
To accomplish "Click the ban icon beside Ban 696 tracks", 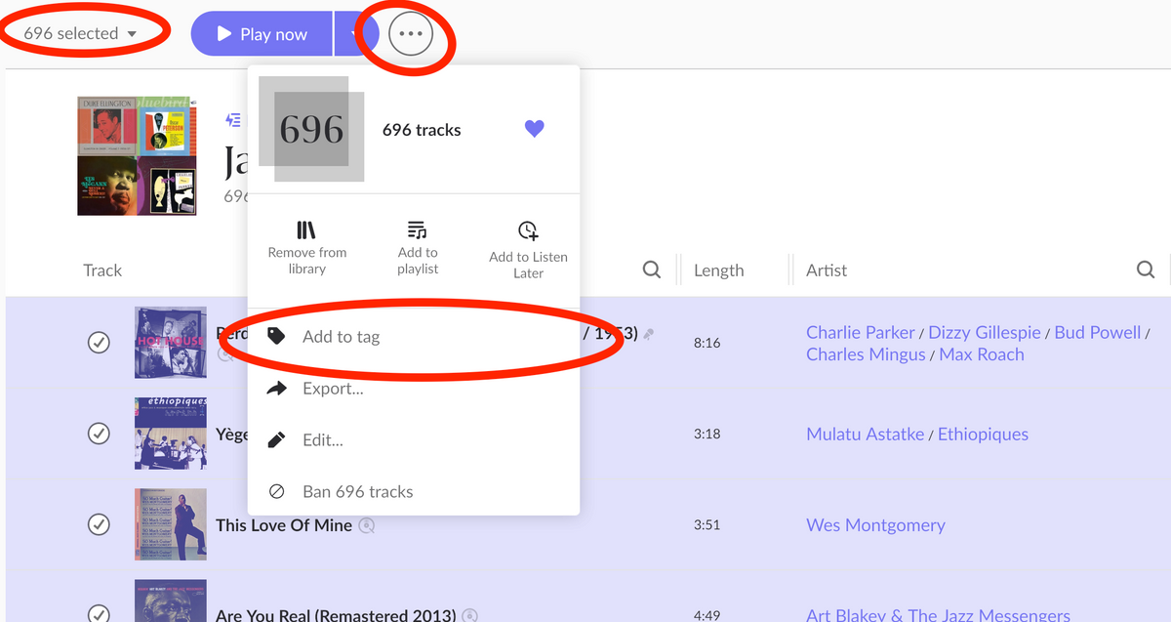I will pyautogui.click(x=277, y=491).
